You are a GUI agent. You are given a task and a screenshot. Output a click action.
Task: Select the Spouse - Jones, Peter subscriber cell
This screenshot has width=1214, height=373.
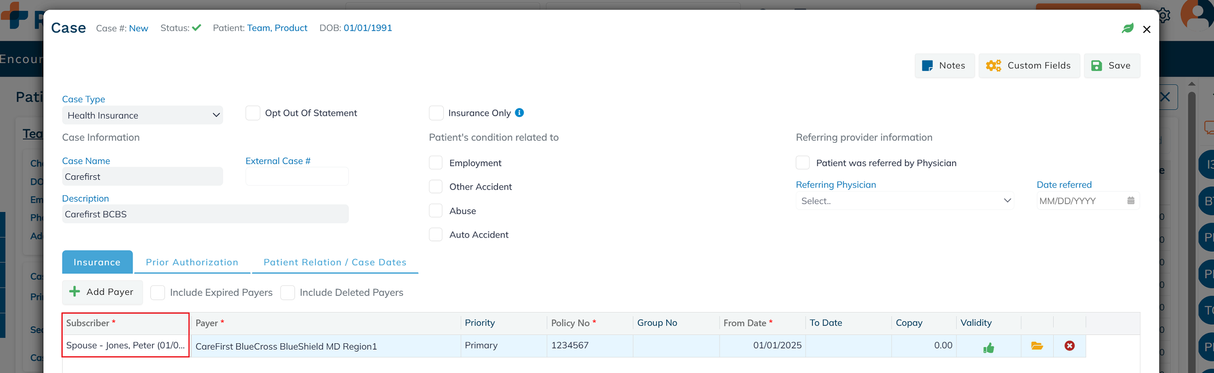click(125, 345)
